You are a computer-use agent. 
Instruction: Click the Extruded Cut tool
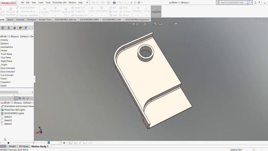(x=44, y=11)
